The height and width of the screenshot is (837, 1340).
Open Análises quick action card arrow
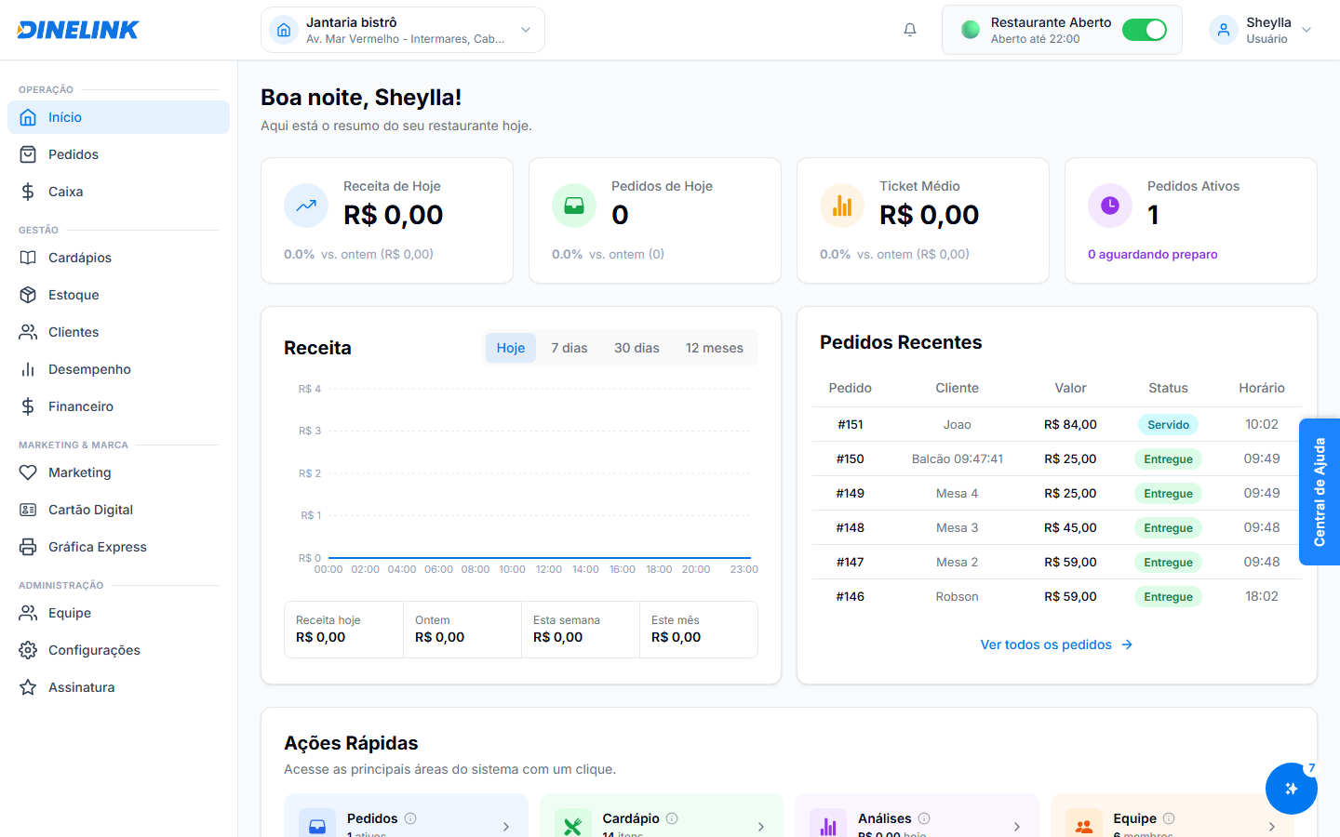coord(1017,826)
